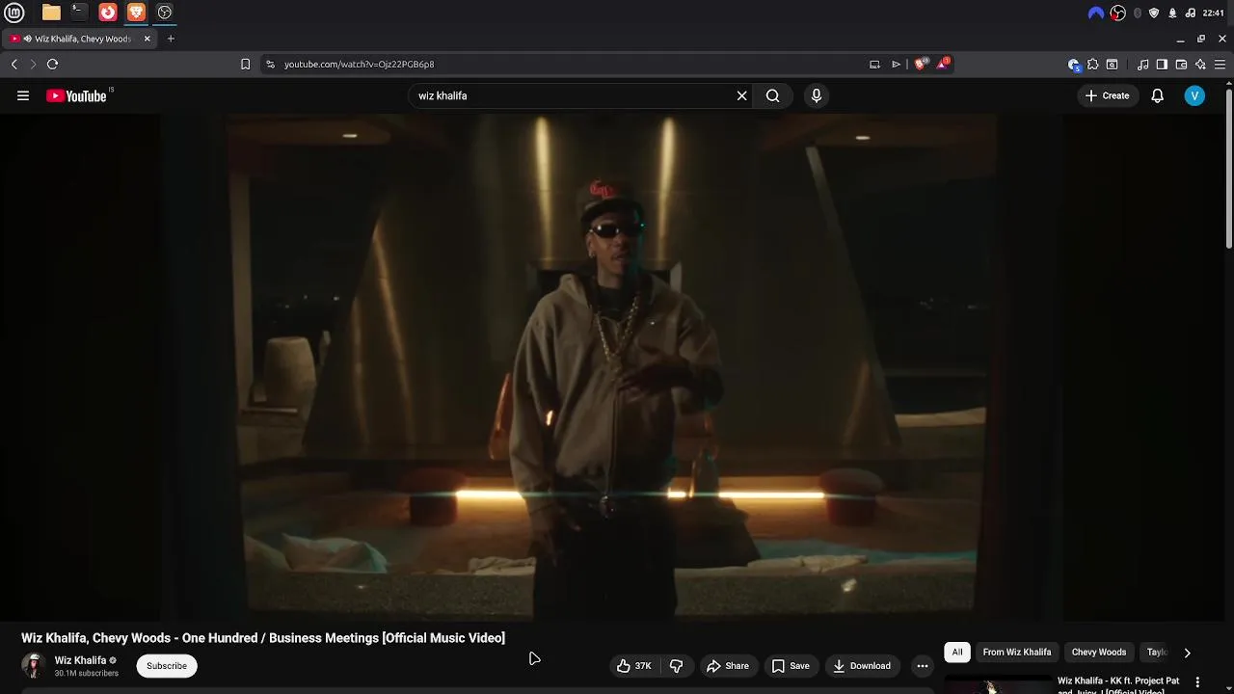Image resolution: width=1234 pixels, height=694 pixels.
Task: Open Brave Wallet
Action: [x=1181, y=64]
